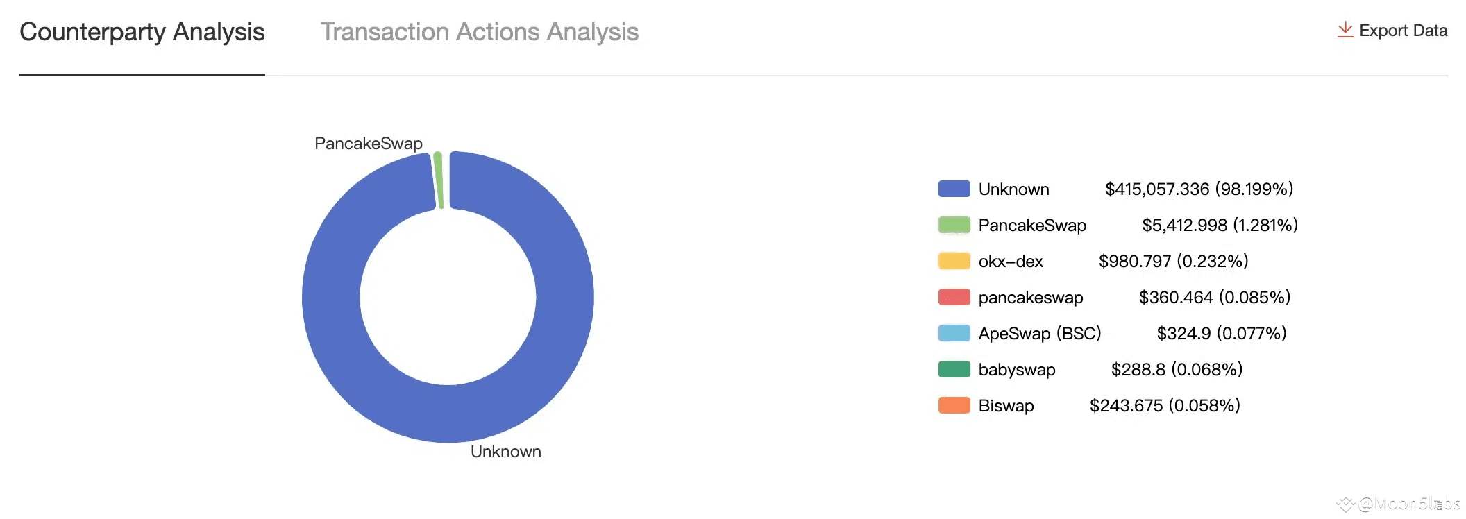This screenshot has width=1466, height=519.
Task: Click the Unknown legend label
Action: 1013,189
